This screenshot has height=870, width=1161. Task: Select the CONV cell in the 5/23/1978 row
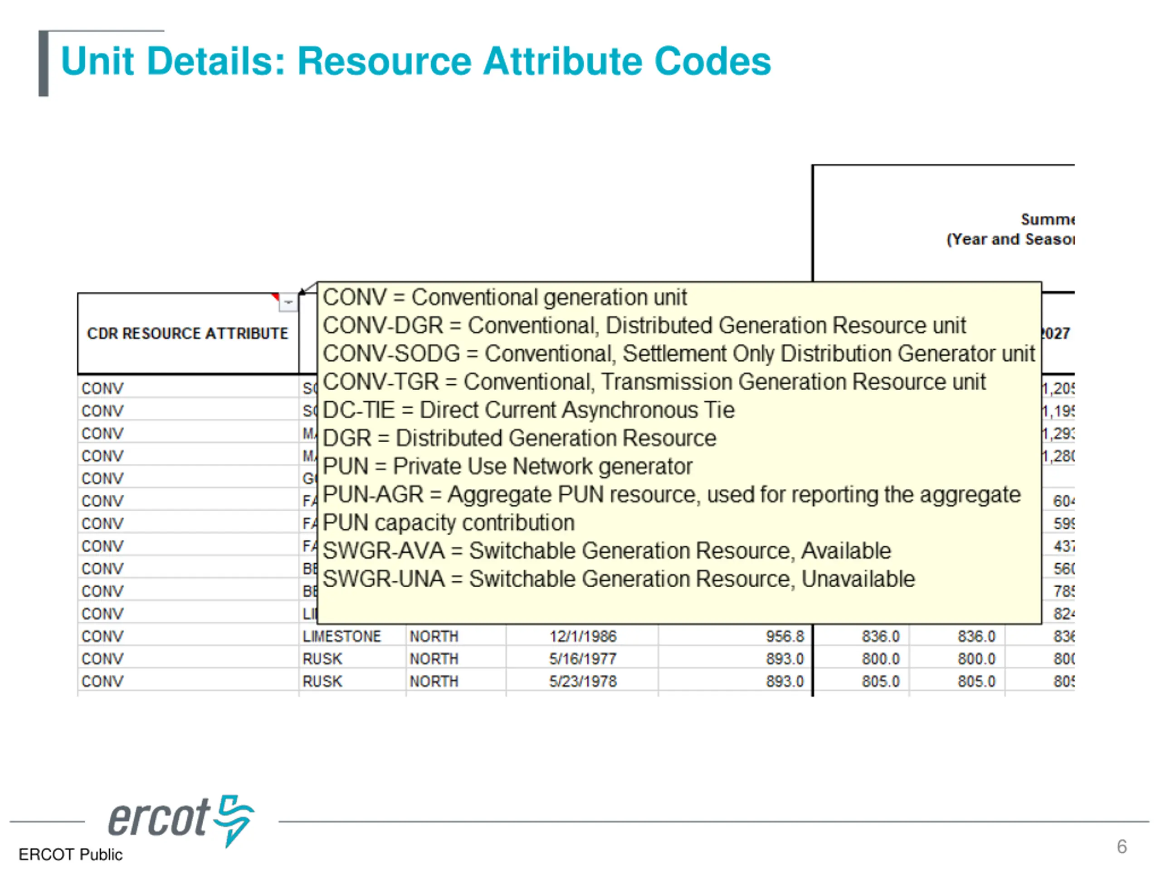point(188,681)
